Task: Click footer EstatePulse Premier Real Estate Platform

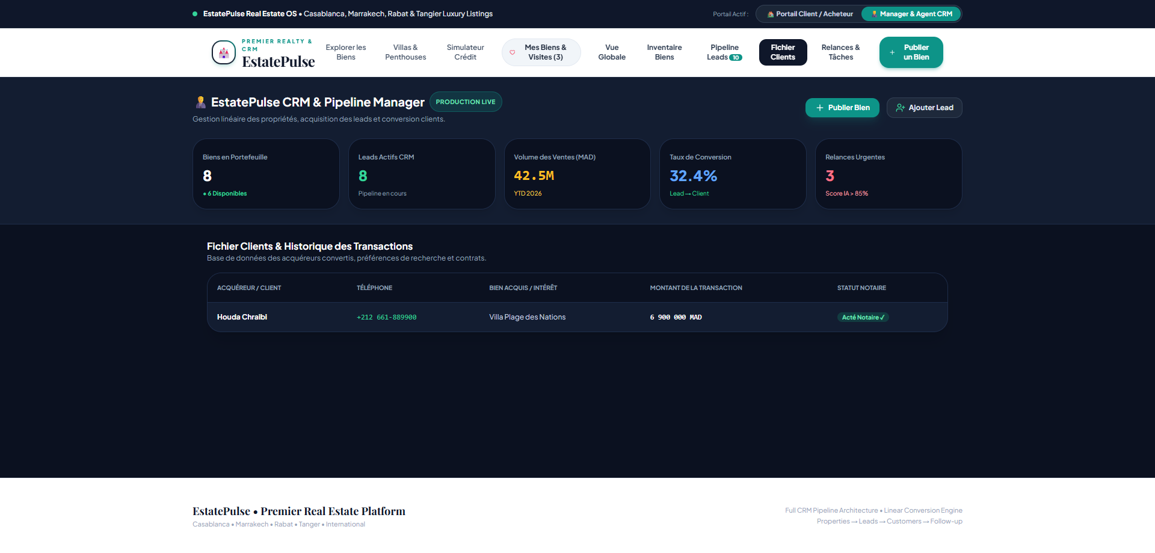Action: (299, 511)
